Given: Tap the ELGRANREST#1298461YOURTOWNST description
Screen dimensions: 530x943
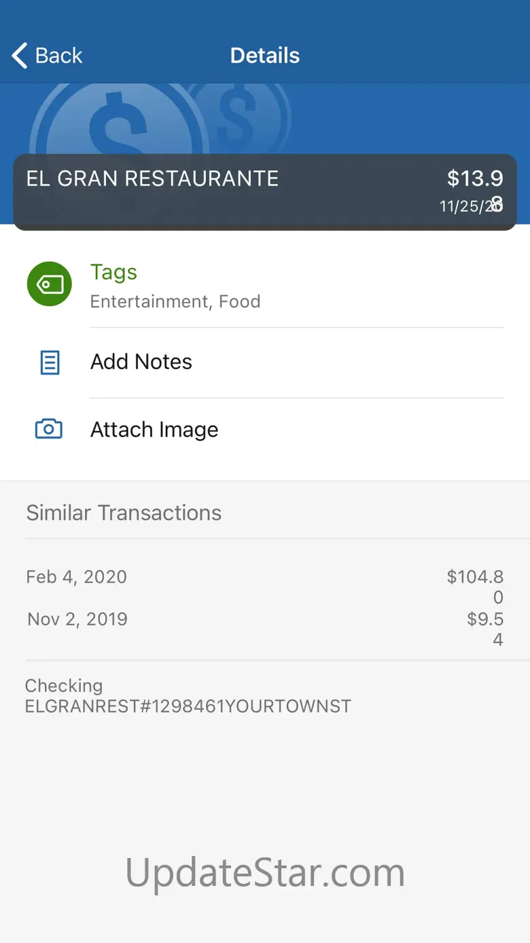Looking at the screenshot, I should point(188,706).
